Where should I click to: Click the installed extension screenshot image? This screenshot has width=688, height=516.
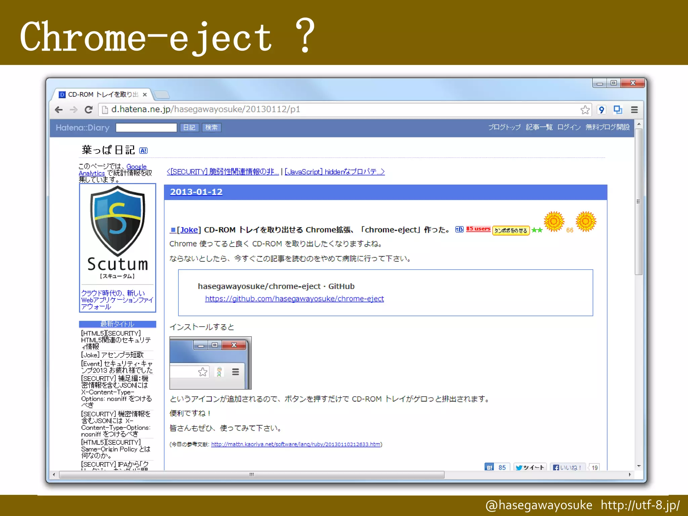click(x=210, y=363)
